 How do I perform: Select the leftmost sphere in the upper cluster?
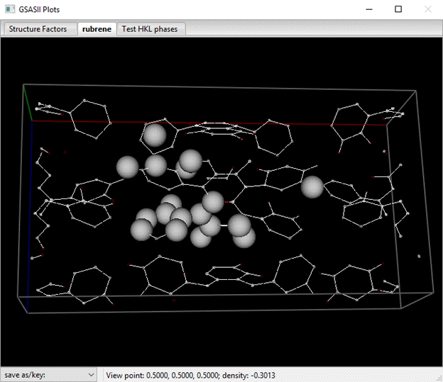coord(127,167)
